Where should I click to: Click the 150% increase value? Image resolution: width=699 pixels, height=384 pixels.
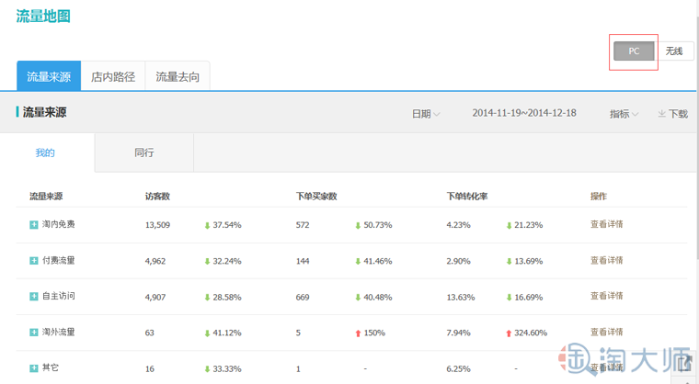[x=374, y=333]
